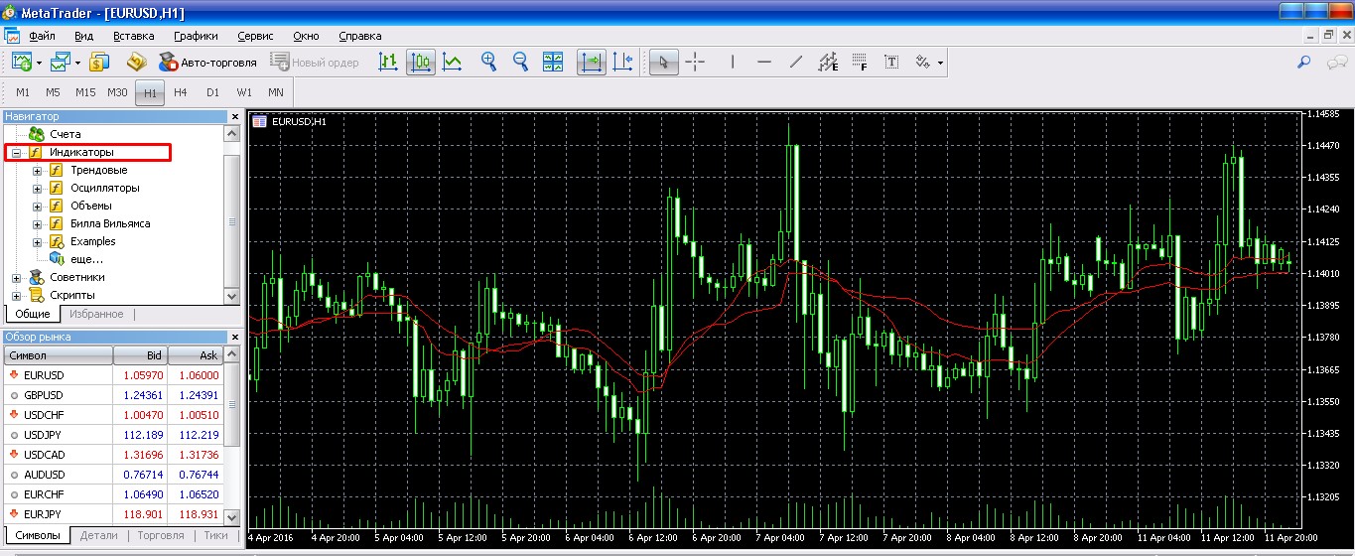This screenshot has width=1355, height=556.
Task: Draw Fibonacci retracement levels
Action: [x=860, y=63]
